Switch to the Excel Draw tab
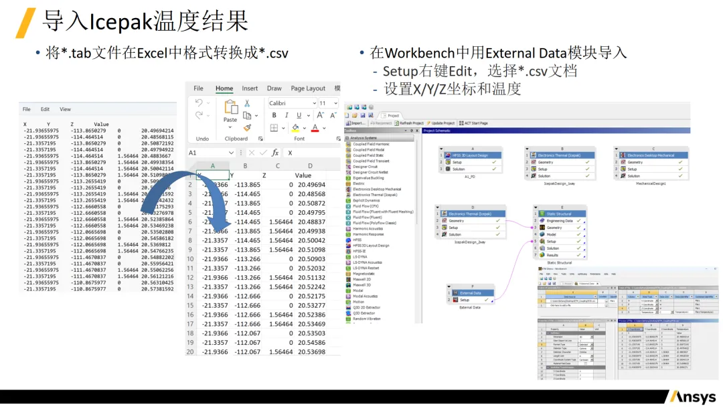Screen dimensions: 723x407 (274, 88)
